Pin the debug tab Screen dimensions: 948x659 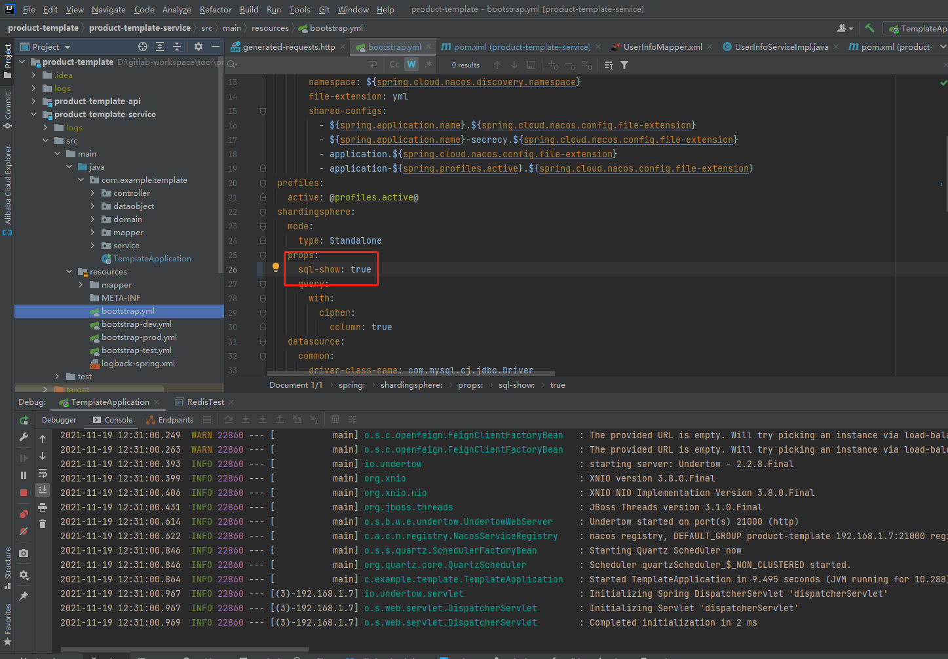point(24,596)
